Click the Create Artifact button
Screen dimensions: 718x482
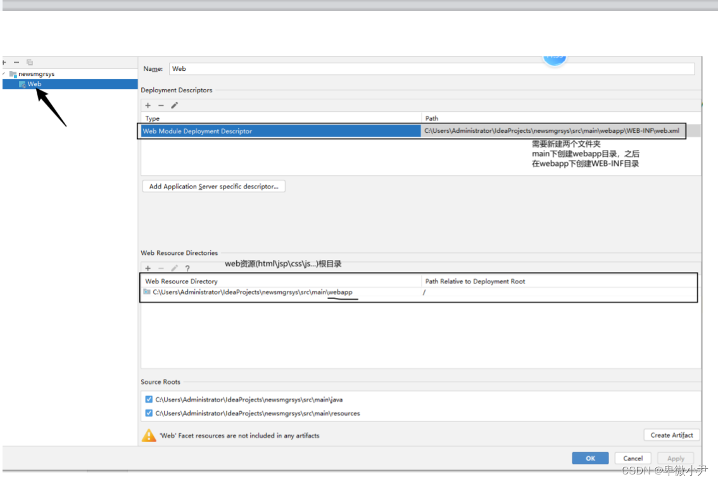pos(671,435)
